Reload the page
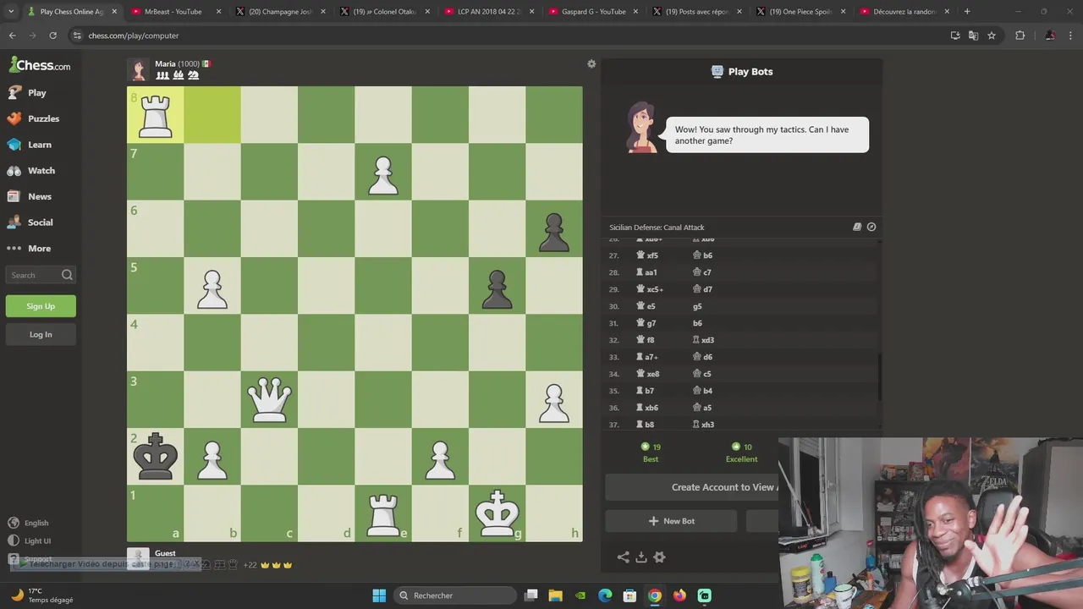Screen dimensions: 1083x609 [52, 36]
